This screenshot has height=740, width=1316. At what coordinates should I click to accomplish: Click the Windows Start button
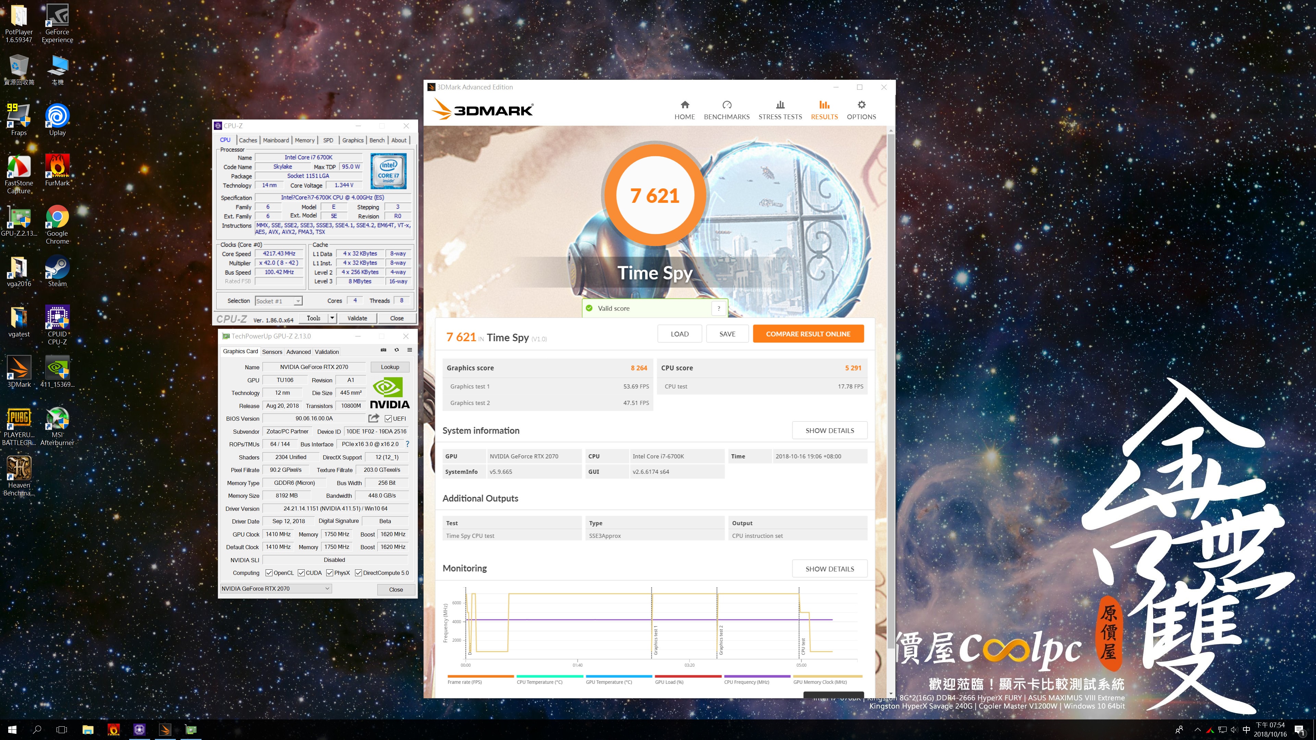[x=12, y=730]
